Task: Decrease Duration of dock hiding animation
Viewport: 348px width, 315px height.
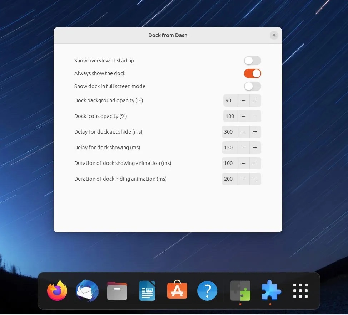Action: pyautogui.click(x=244, y=179)
